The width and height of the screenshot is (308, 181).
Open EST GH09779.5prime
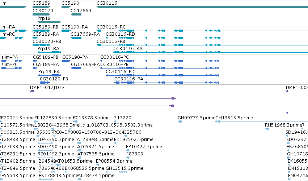[197, 118]
